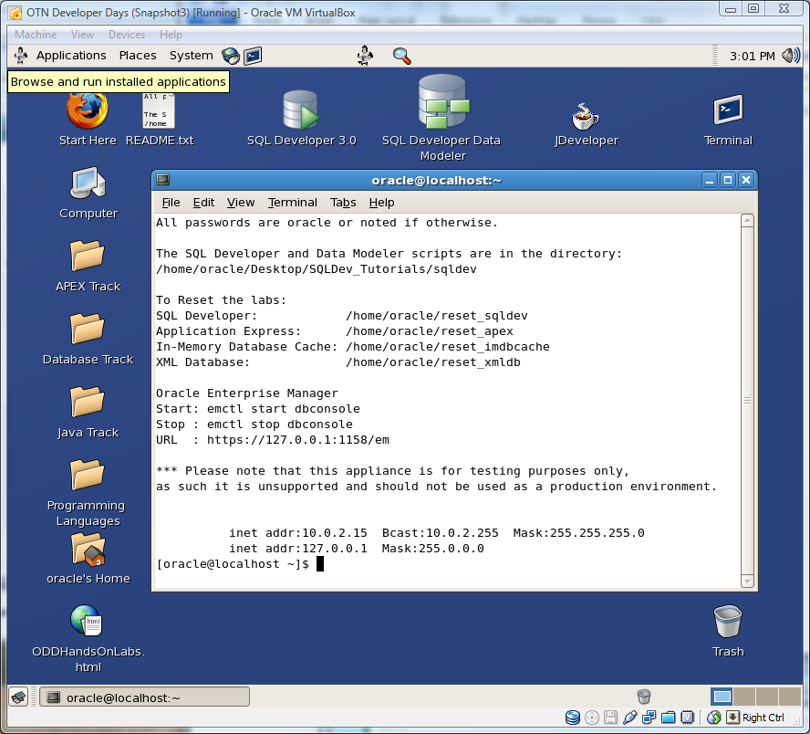Click VirtualBox floppy status icon
Screen dimensions: 810x734
point(610,718)
